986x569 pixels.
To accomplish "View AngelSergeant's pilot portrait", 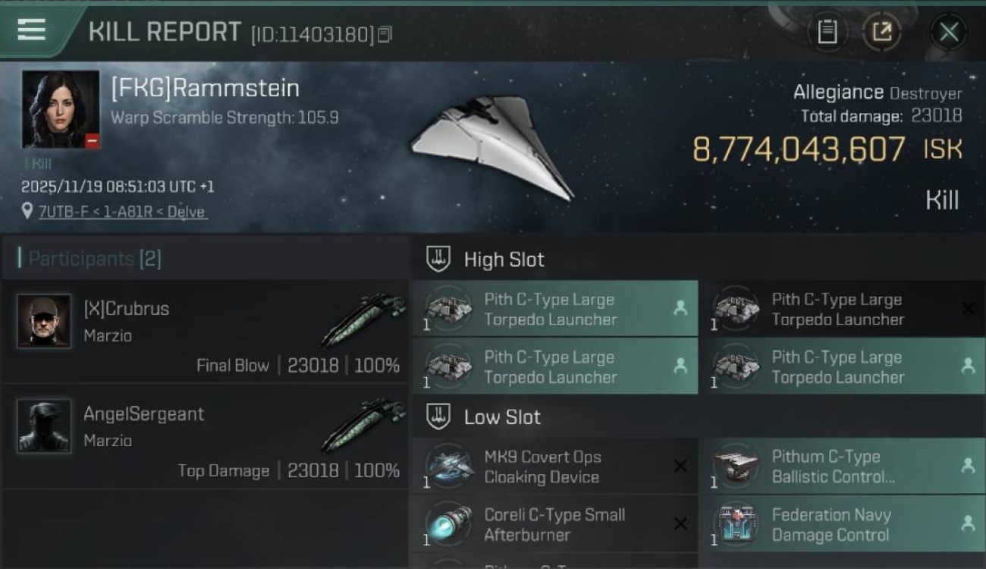I will pos(44,426).
